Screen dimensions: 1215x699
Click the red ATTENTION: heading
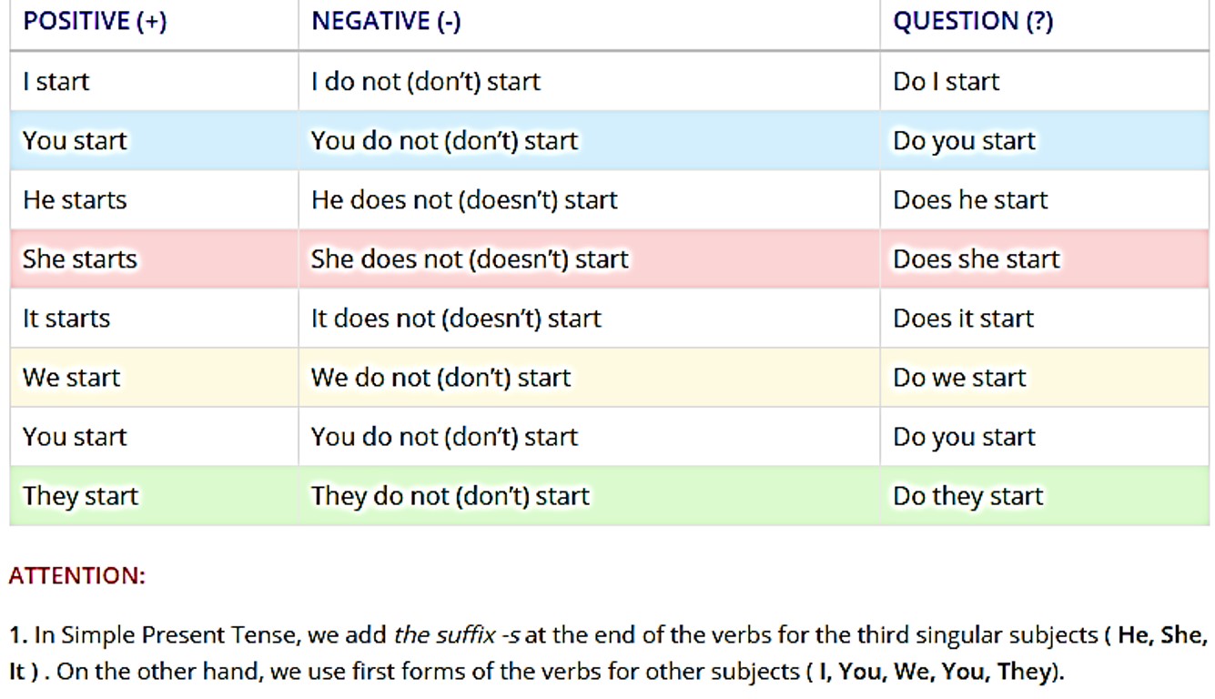click(76, 576)
